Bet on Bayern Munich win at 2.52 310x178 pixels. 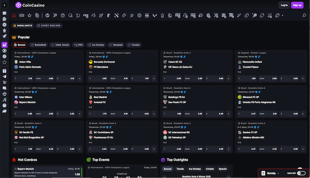(x=66, y=114)
